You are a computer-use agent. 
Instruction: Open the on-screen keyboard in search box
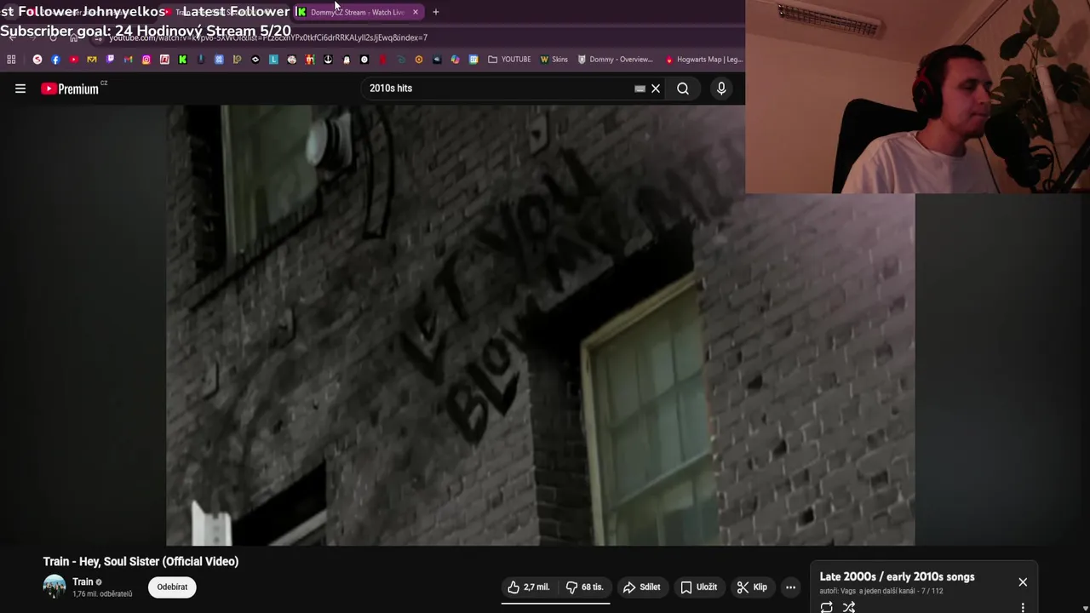640,89
